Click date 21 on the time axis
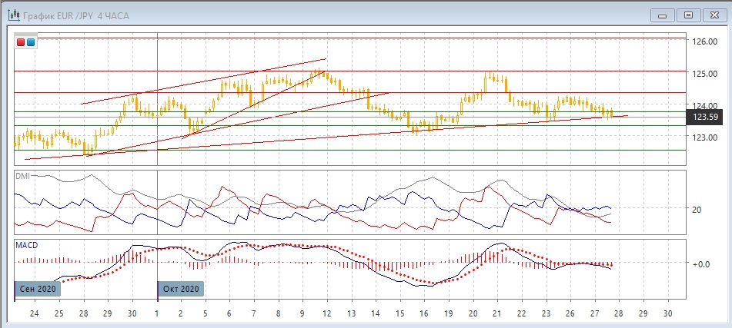The width and height of the screenshot is (732, 328). (497, 313)
